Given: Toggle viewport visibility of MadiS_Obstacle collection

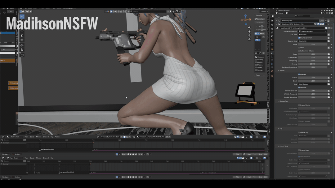Looking at the screenshot, I should pos(327,11).
